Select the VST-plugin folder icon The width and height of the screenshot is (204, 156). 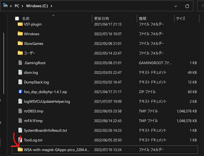pyautogui.click(x=20, y=24)
